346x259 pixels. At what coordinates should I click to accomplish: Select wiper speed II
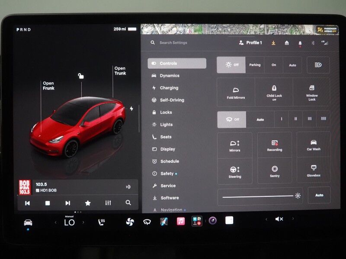[295, 119]
